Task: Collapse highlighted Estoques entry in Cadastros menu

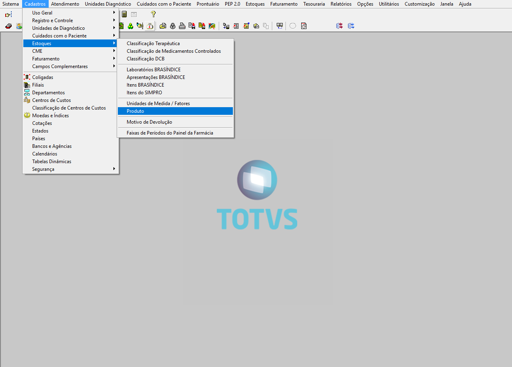Action: pos(70,44)
